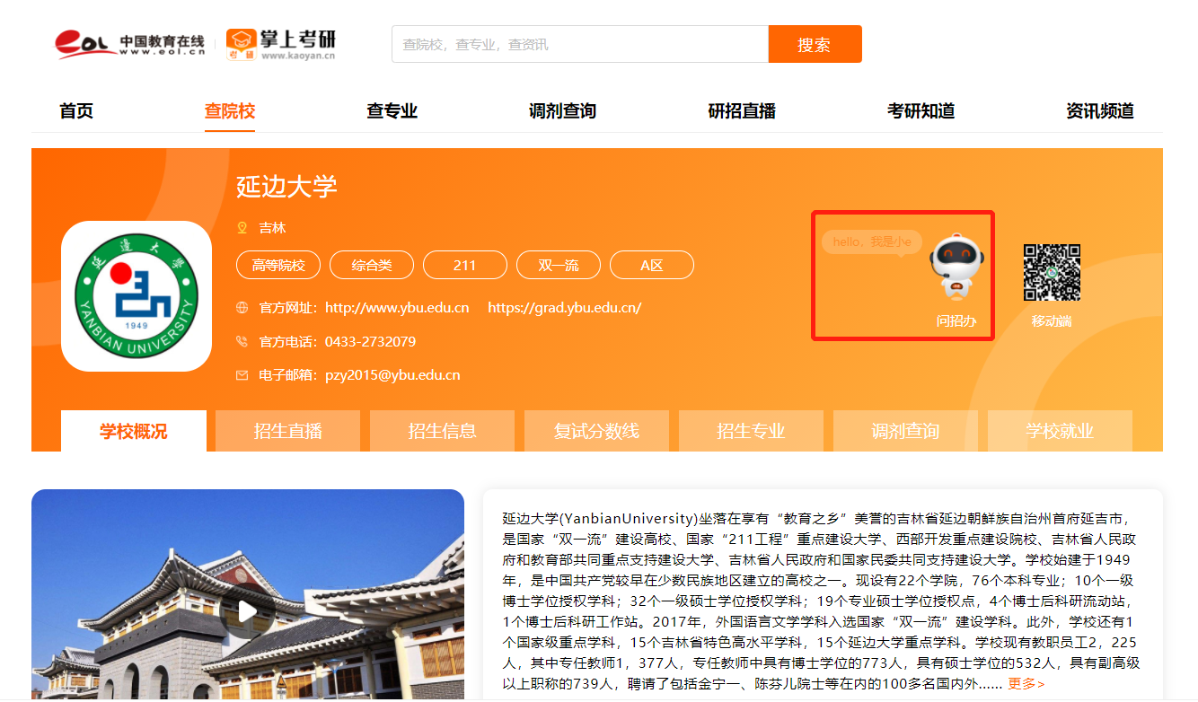Click the 211 tag
The image size is (1198, 702).
pos(465,266)
